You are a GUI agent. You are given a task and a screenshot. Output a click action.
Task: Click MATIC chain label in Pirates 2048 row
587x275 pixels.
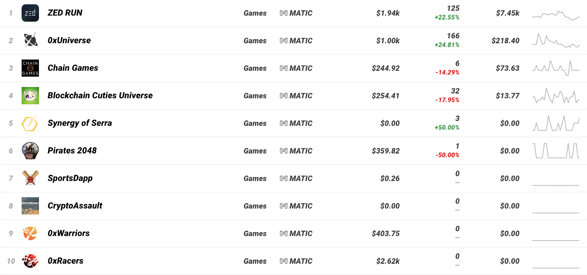click(x=296, y=151)
